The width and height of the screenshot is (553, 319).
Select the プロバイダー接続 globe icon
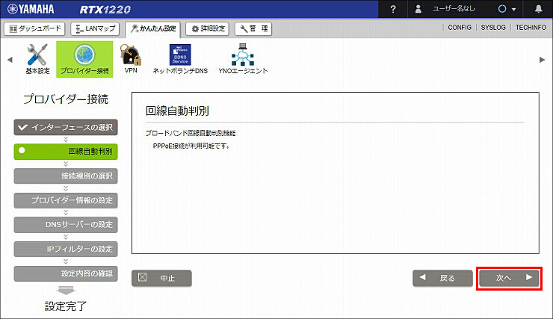pos(84,59)
